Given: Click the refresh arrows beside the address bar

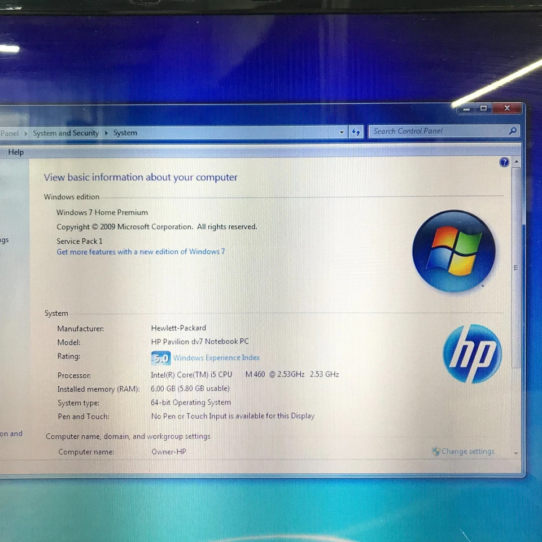Looking at the screenshot, I should click(356, 132).
